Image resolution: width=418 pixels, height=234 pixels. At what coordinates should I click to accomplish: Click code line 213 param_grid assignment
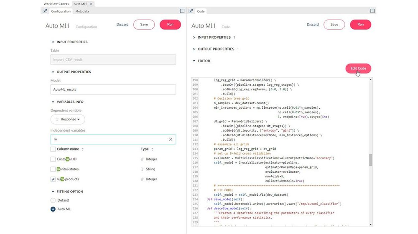[x=245, y=149]
